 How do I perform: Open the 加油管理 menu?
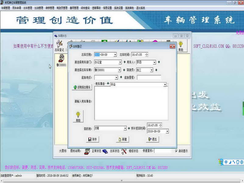[x=39, y=8]
